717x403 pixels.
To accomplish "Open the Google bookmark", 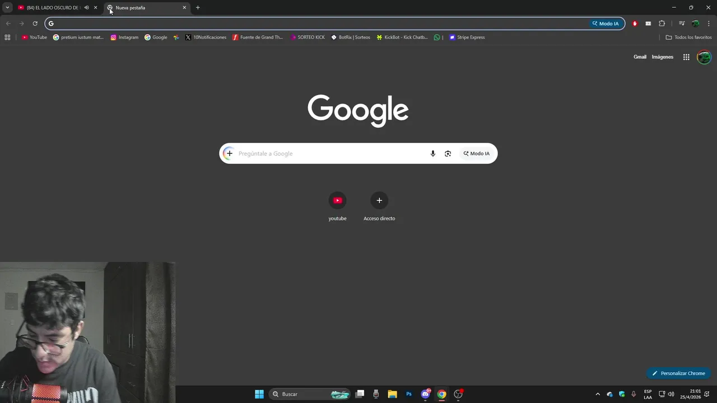I will [156, 38].
